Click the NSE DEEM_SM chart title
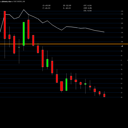The image size is (128, 128). coord(19,2)
